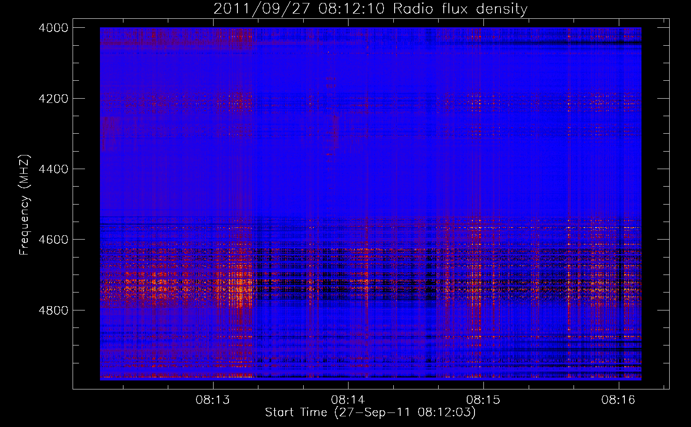Click the 'Frequency (MHZ)' axis label
This screenshot has width=691, height=427.
tap(25, 205)
